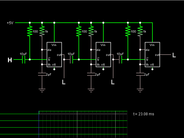Select the leftmost 2µF capacitor
The image size is (184, 138).
click(x=42, y=74)
